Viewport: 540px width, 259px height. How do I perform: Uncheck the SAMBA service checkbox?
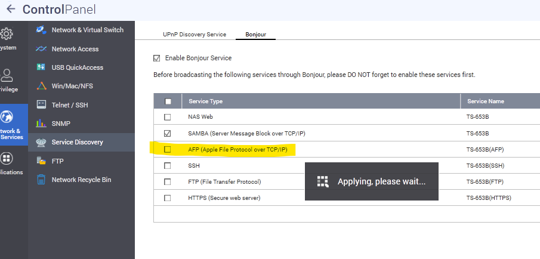tap(168, 133)
